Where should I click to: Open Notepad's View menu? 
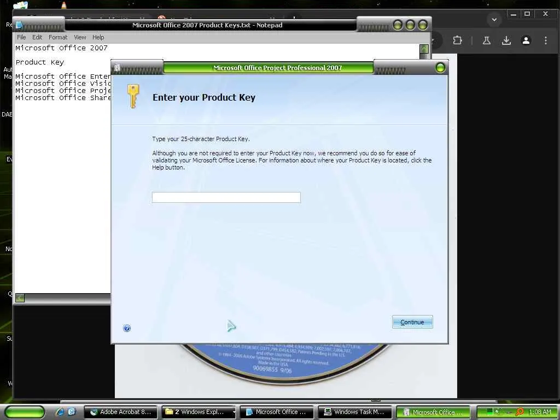[x=80, y=37]
